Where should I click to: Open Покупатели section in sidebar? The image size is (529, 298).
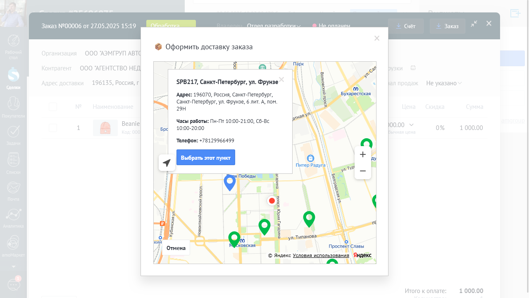coord(14,107)
